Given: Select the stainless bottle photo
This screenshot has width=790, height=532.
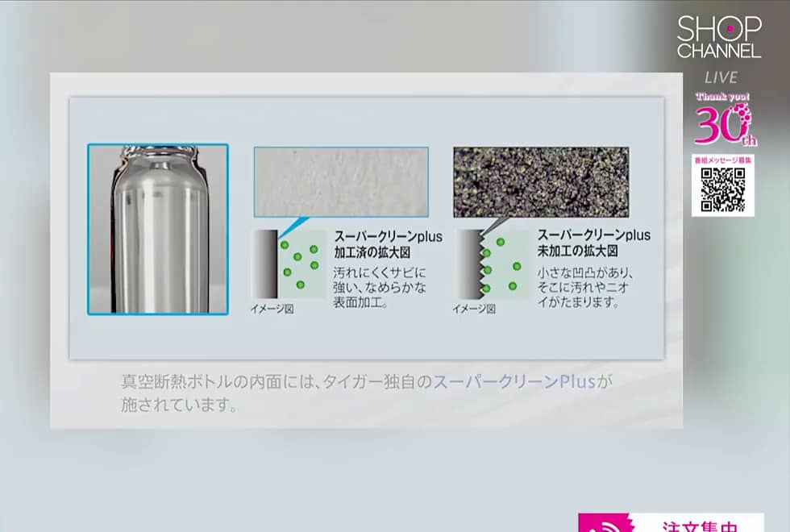Looking at the screenshot, I should (158, 229).
